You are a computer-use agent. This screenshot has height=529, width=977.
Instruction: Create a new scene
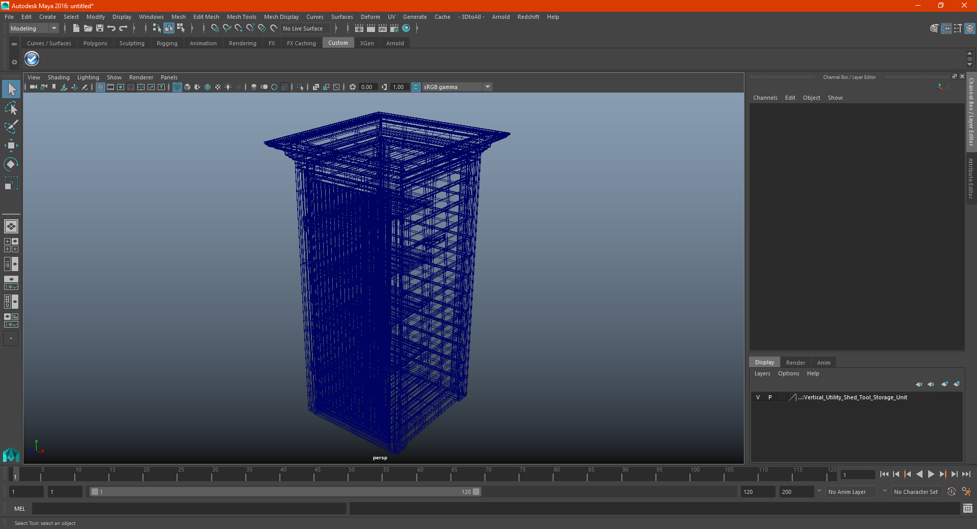click(x=76, y=28)
